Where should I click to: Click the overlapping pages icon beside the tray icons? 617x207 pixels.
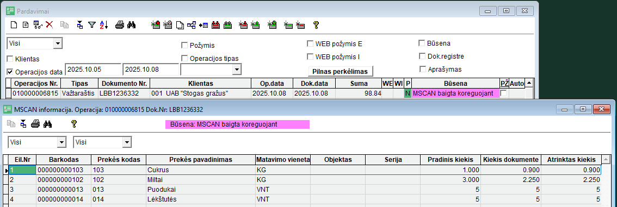180,25
